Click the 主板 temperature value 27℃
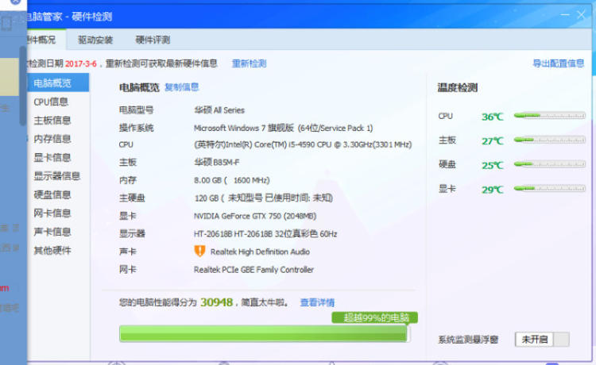This screenshot has height=365, width=596. pos(492,141)
